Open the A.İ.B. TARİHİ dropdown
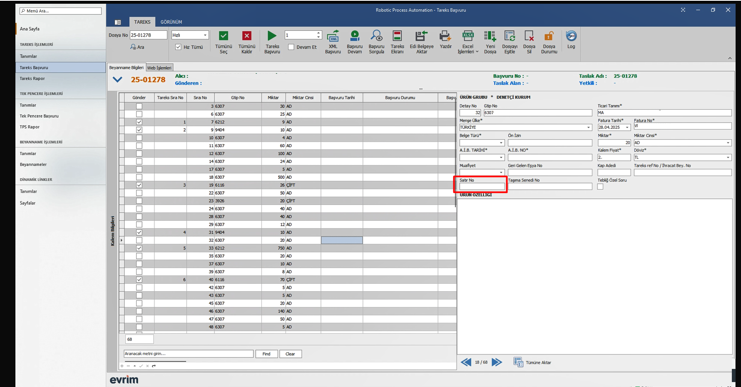This screenshot has width=741, height=387. point(501,157)
